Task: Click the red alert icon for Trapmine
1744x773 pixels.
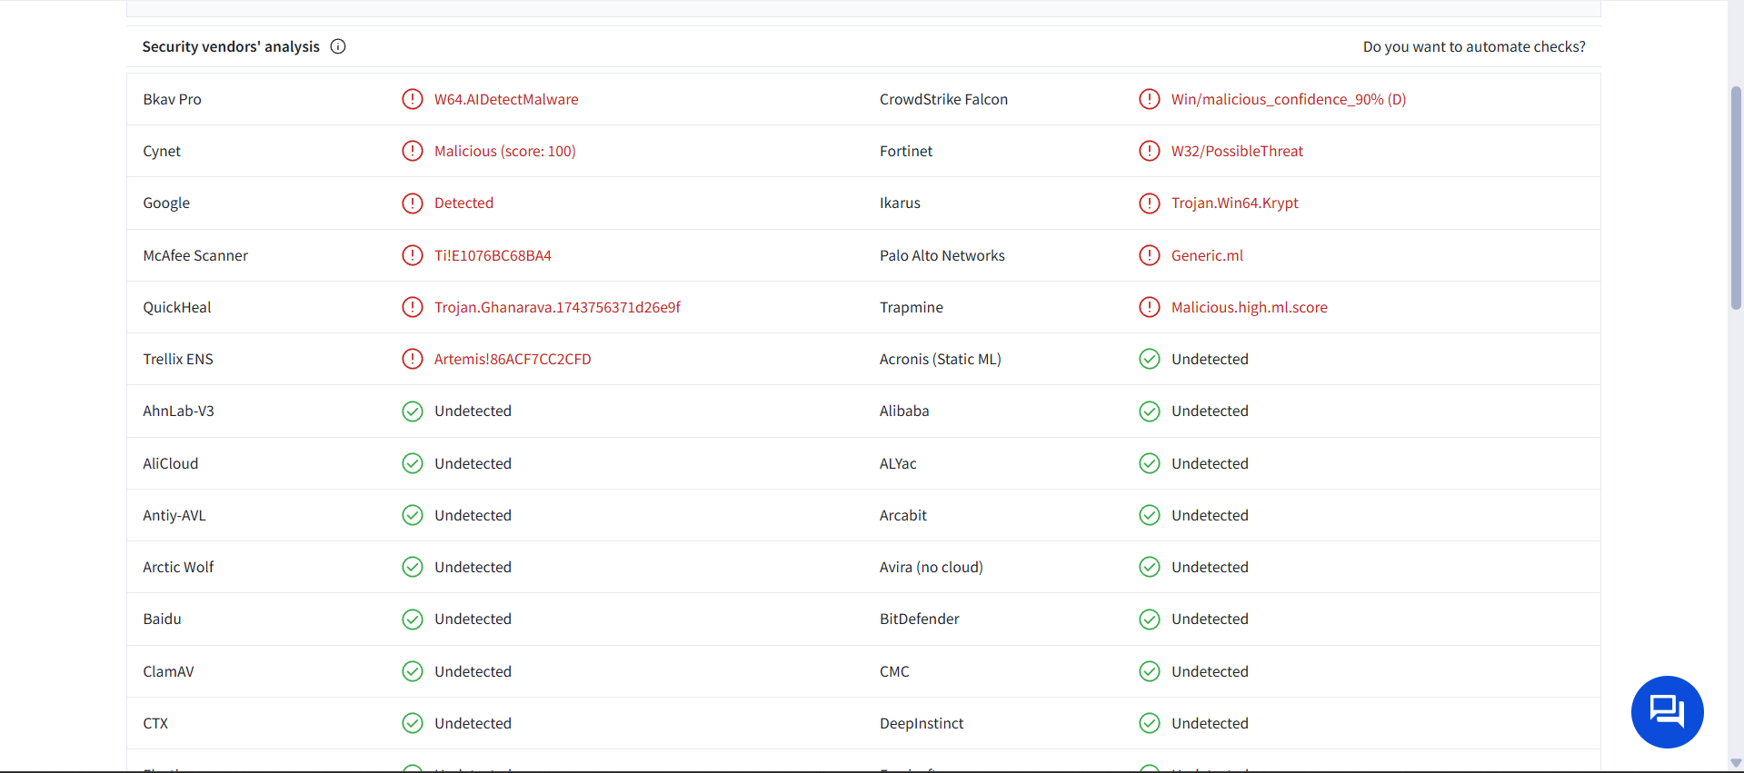Action: 1150,307
